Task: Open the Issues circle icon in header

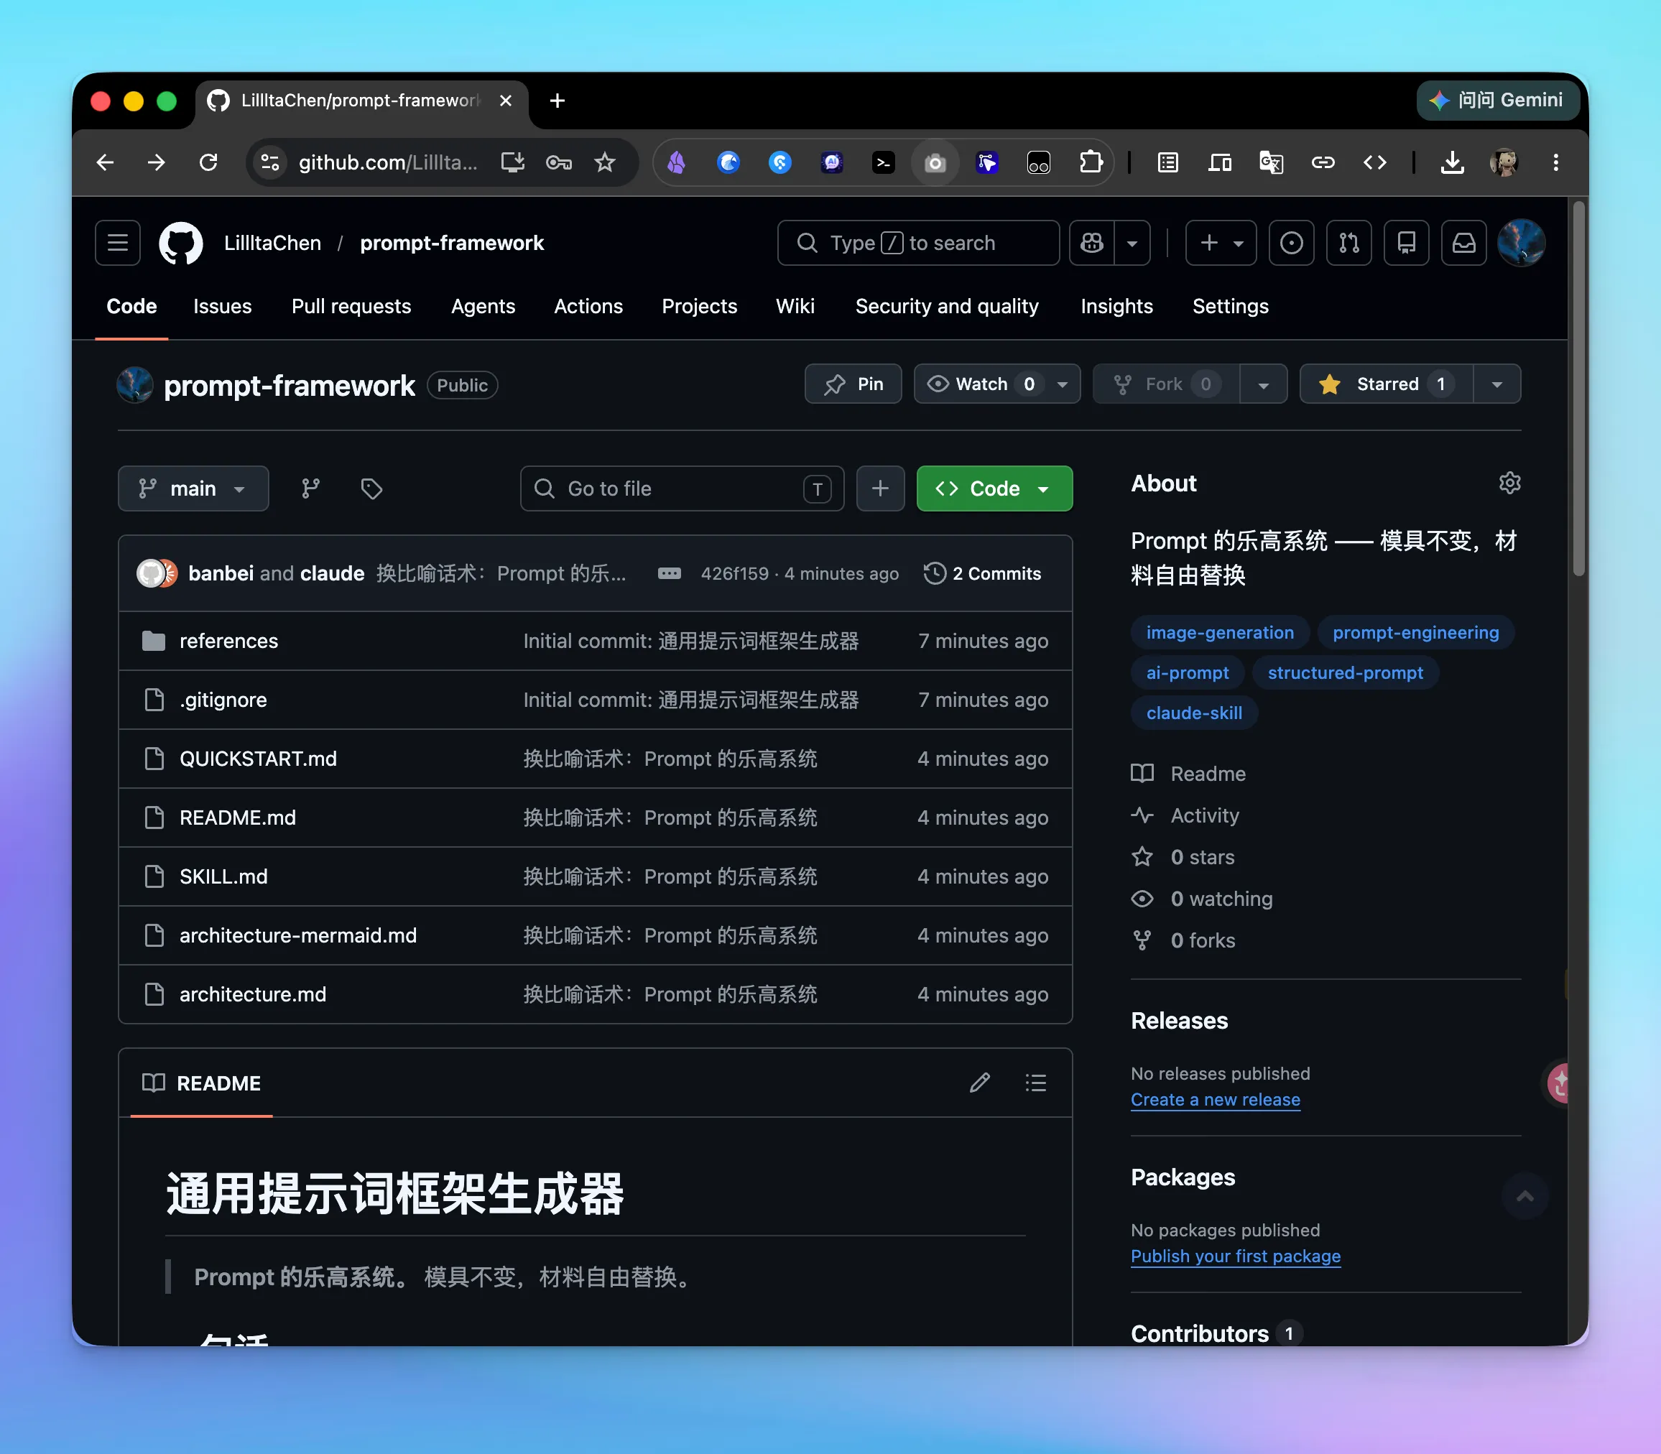Action: pos(1291,243)
